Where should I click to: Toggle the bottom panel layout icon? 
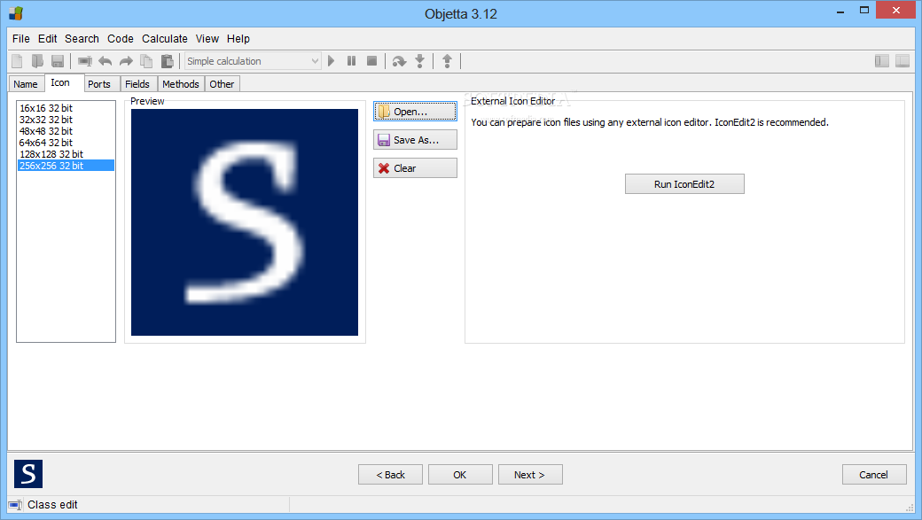(x=902, y=61)
